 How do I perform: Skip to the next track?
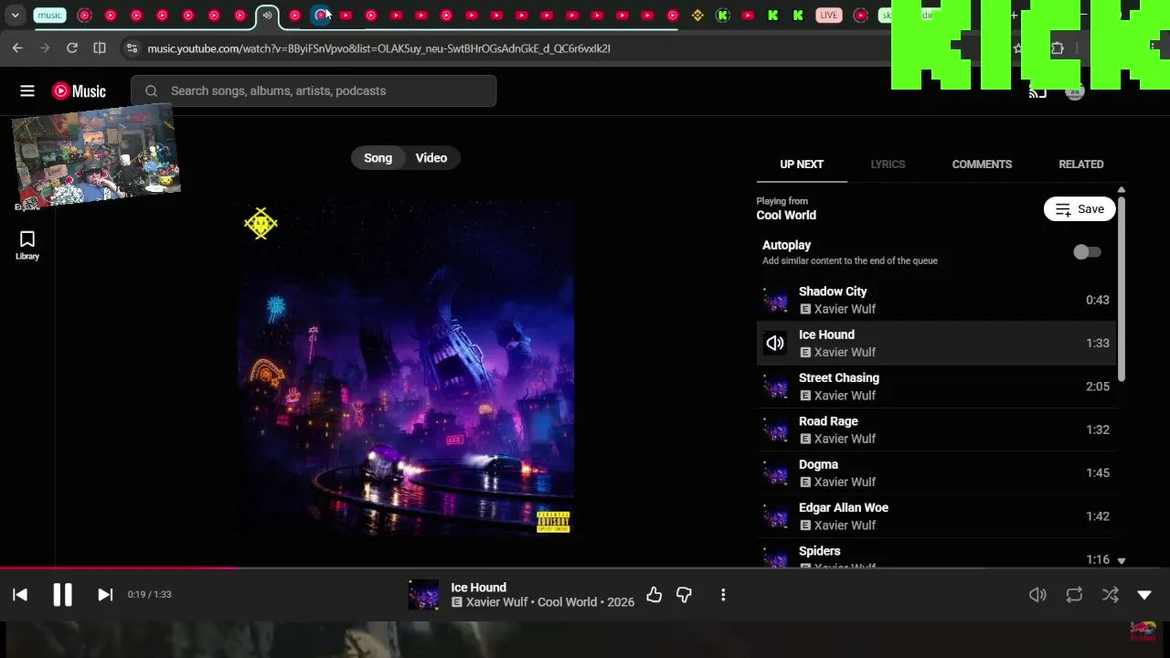click(x=105, y=595)
